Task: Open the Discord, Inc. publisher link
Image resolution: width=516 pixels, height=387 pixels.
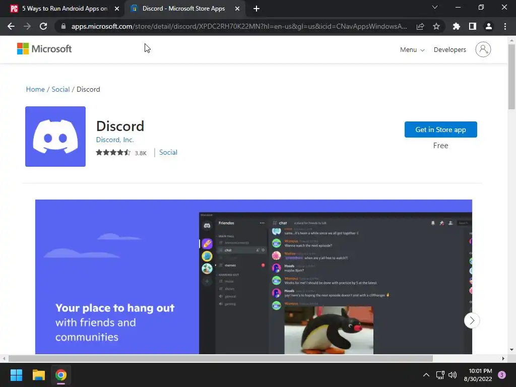Action: (115, 140)
